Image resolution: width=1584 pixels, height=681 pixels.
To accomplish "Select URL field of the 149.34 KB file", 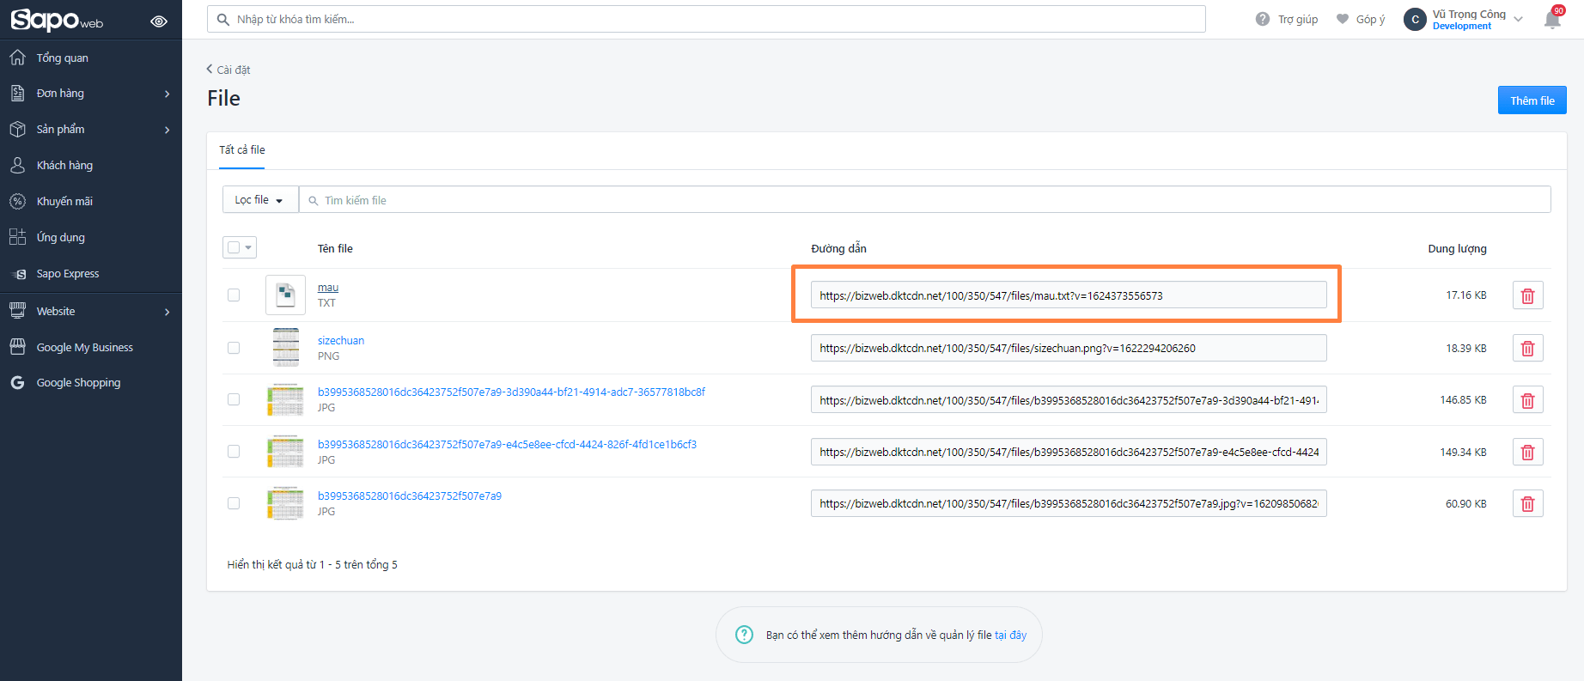I will tap(1069, 452).
